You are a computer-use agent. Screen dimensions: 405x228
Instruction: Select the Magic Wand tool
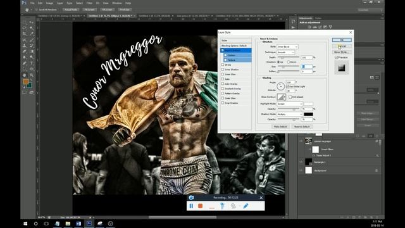31,28
